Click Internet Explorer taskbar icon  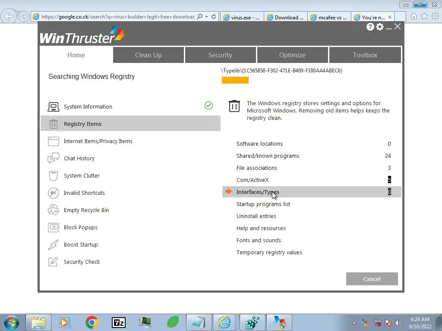point(224,322)
